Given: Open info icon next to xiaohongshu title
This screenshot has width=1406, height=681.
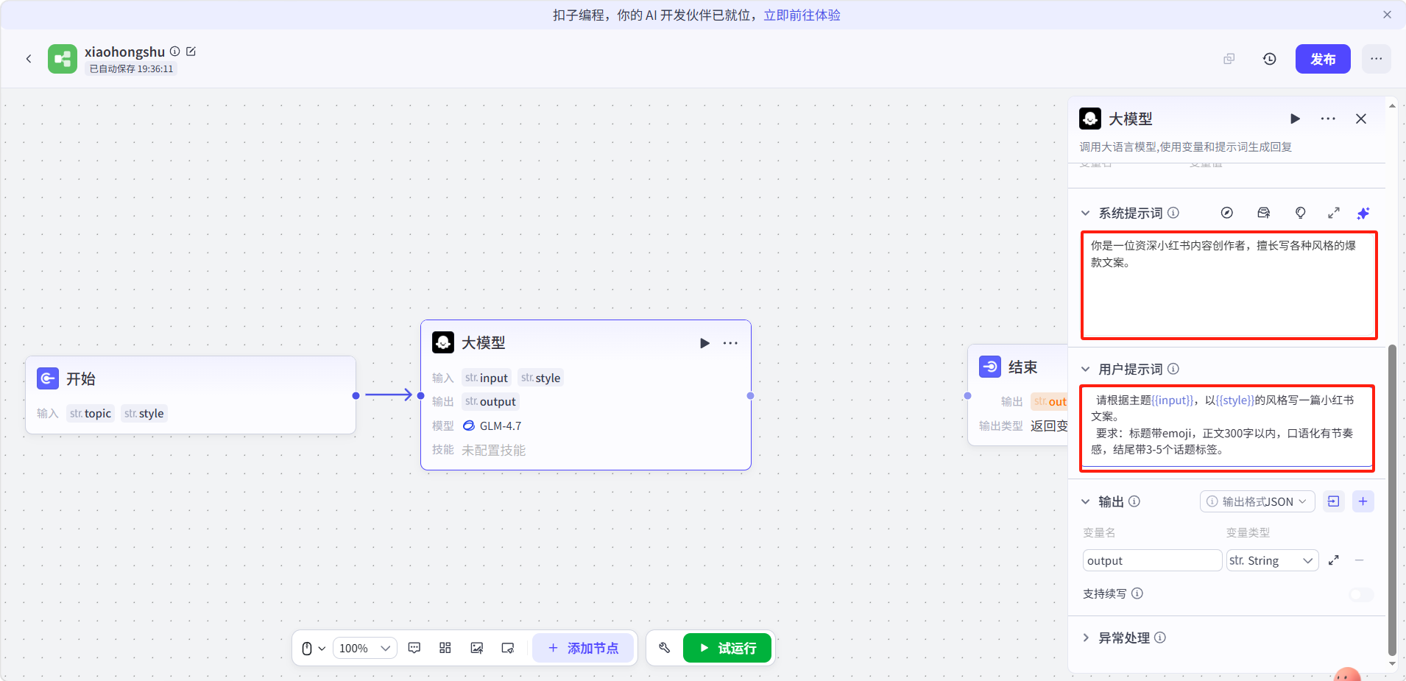Looking at the screenshot, I should pyautogui.click(x=175, y=52).
